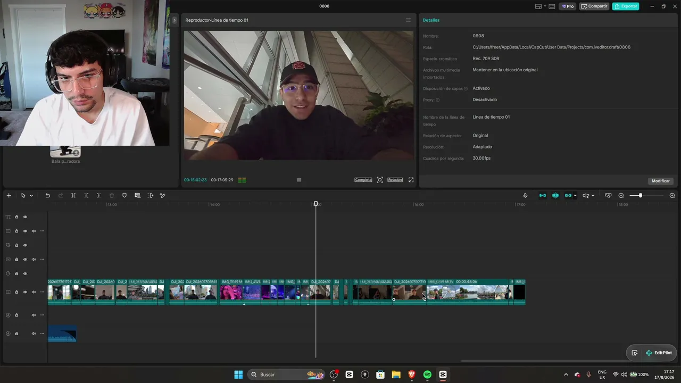Click the Completa preview quality button
The height and width of the screenshot is (383, 681).
(x=363, y=180)
